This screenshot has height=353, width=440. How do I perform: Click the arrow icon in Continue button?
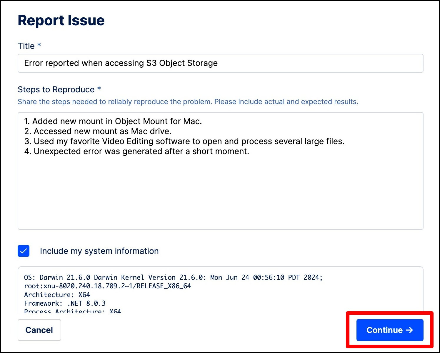click(x=409, y=330)
